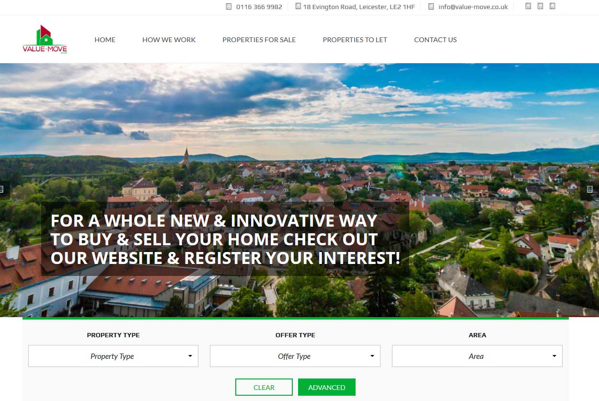
Task: Go to the next hero slide
Action: (590, 189)
